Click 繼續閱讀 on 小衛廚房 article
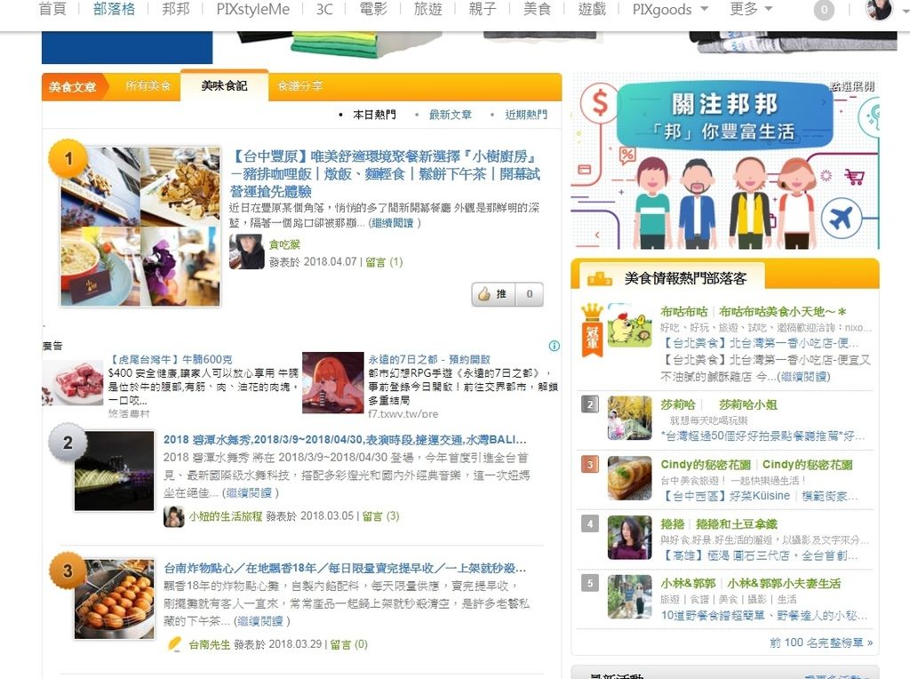The width and height of the screenshot is (910, 679). (393, 223)
